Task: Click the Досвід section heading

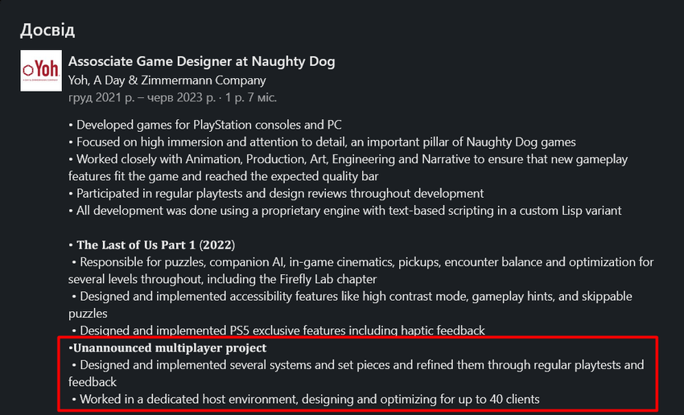Action: point(47,31)
